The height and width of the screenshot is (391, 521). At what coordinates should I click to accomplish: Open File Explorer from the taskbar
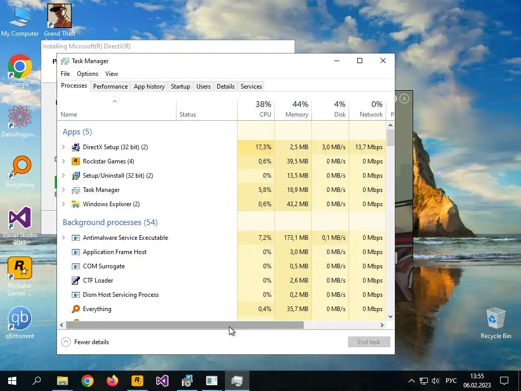62,381
